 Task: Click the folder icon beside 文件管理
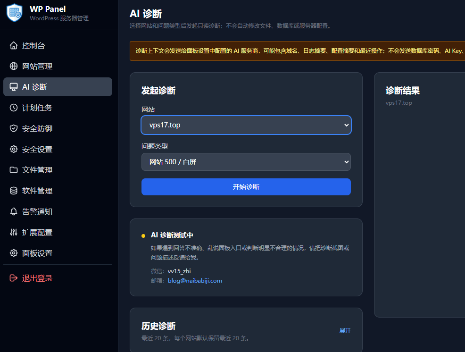(x=14, y=170)
